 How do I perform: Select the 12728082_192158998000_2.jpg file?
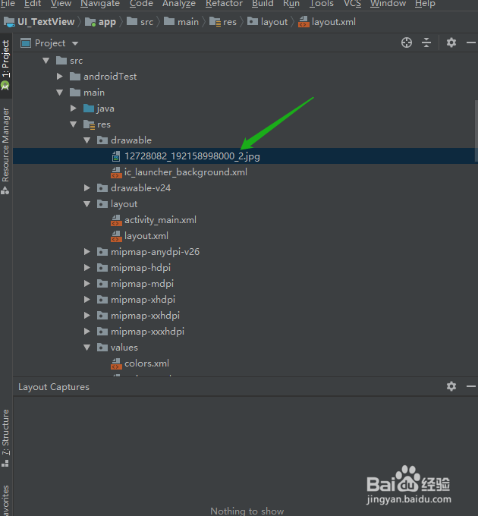pos(245,156)
